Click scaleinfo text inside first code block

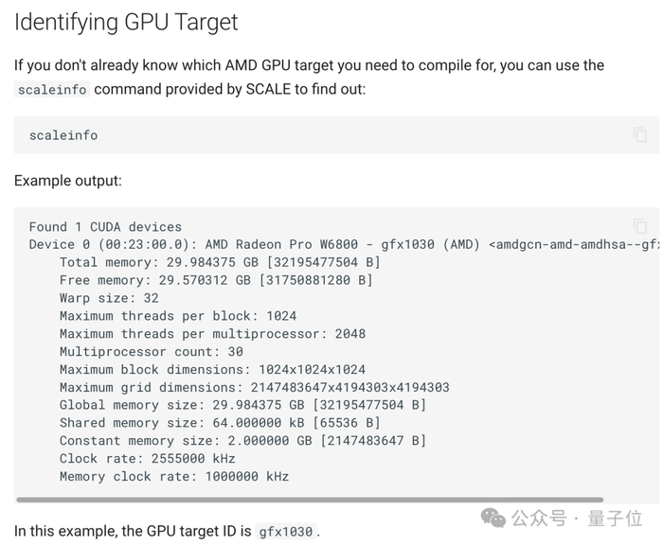(63, 135)
